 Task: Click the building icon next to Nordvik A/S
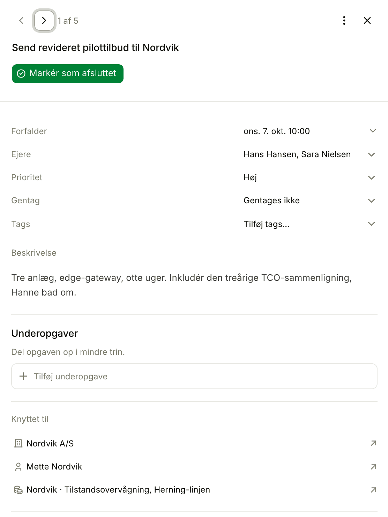coord(18,443)
